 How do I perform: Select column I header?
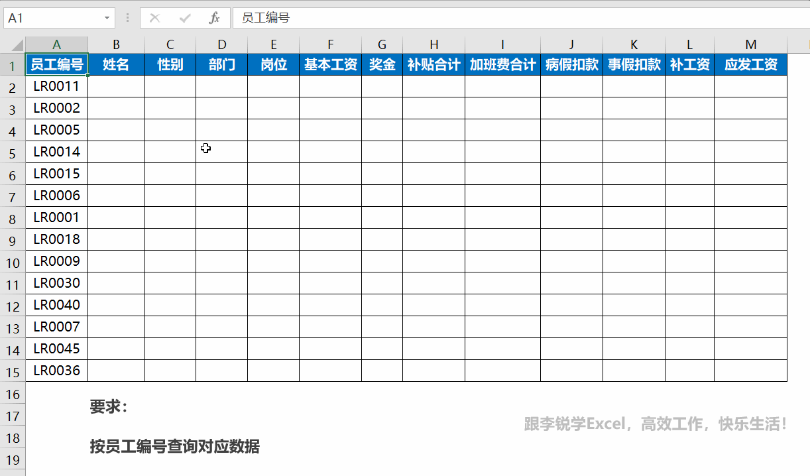pyautogui.click(x=503, y=45)
